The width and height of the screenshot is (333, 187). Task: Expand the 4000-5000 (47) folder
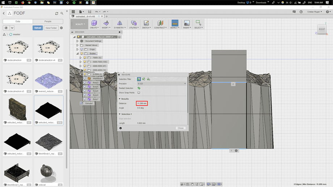point(80,66)
